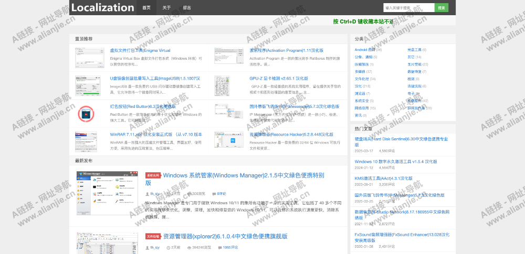
Task: Open the 其它 (14) category
Action: 411,57
